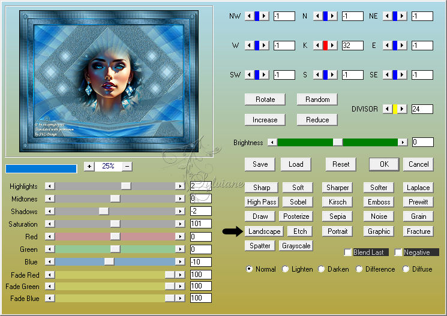This screenshot has width=447, height=316.
Task: Click the Reduce button
Action: click(x=317, y=120)
